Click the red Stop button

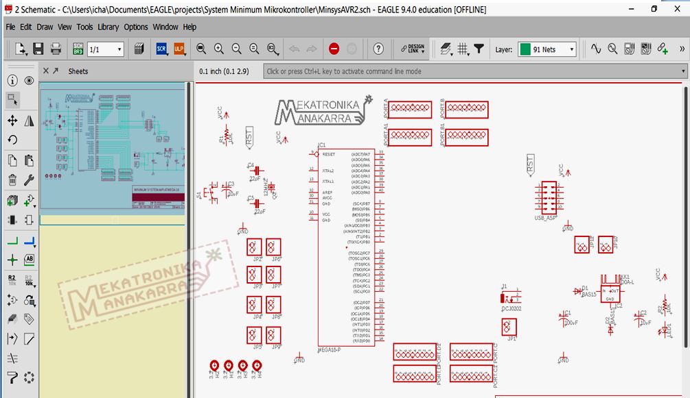point(334,49)
